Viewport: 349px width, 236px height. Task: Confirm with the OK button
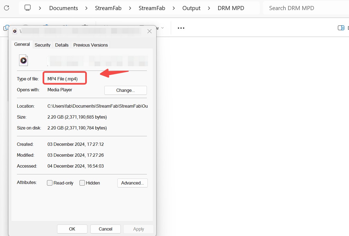coord(72,229)
